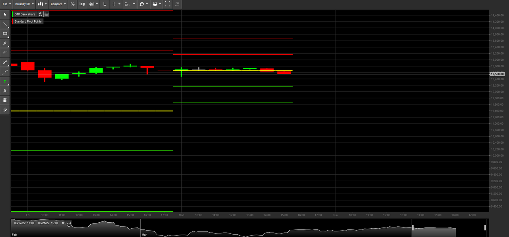Select the rectangle shape tool
The height and width of the screenshot is (237, 509).
pyautogui.click(x=5, y=33)
